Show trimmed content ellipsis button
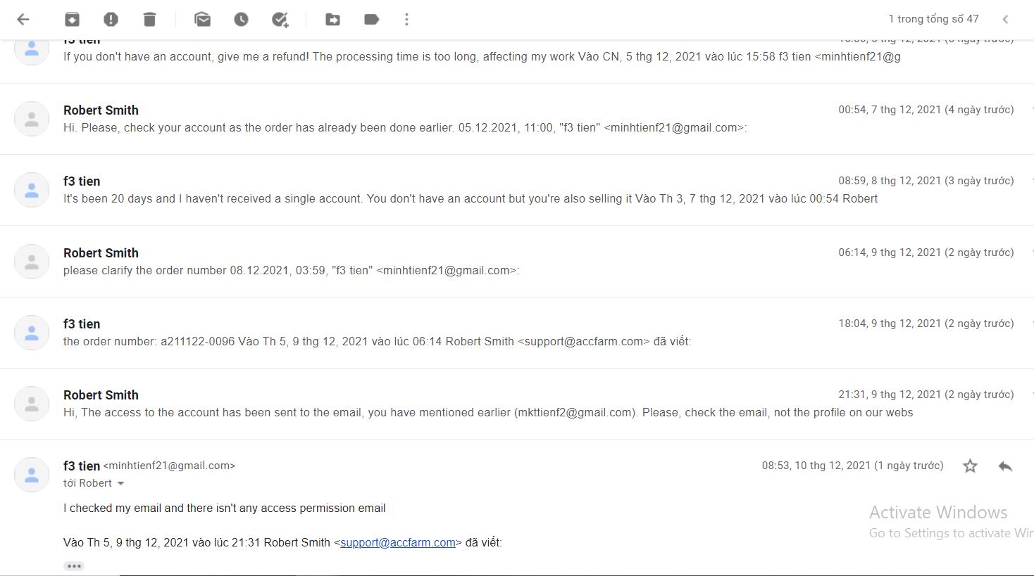 coord(74,566)
